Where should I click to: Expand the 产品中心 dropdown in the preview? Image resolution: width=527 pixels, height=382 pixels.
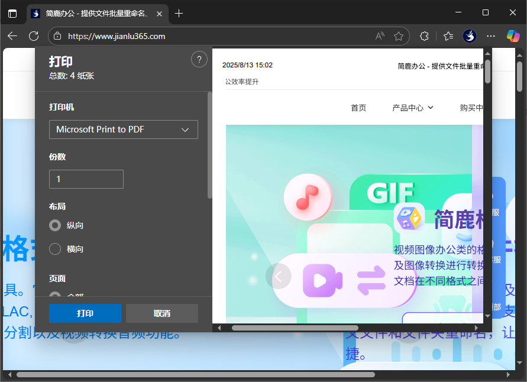coord(412,107)
